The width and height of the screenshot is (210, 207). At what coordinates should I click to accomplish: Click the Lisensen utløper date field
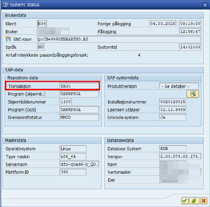point(173,110)
